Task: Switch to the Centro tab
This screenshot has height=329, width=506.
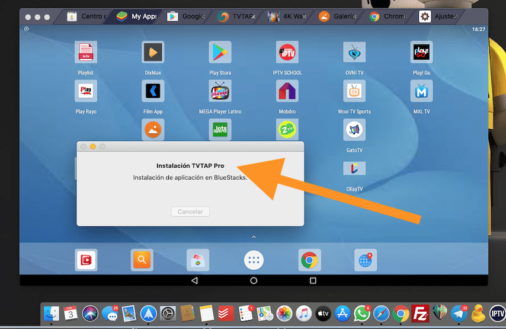Action: [85, 16]
